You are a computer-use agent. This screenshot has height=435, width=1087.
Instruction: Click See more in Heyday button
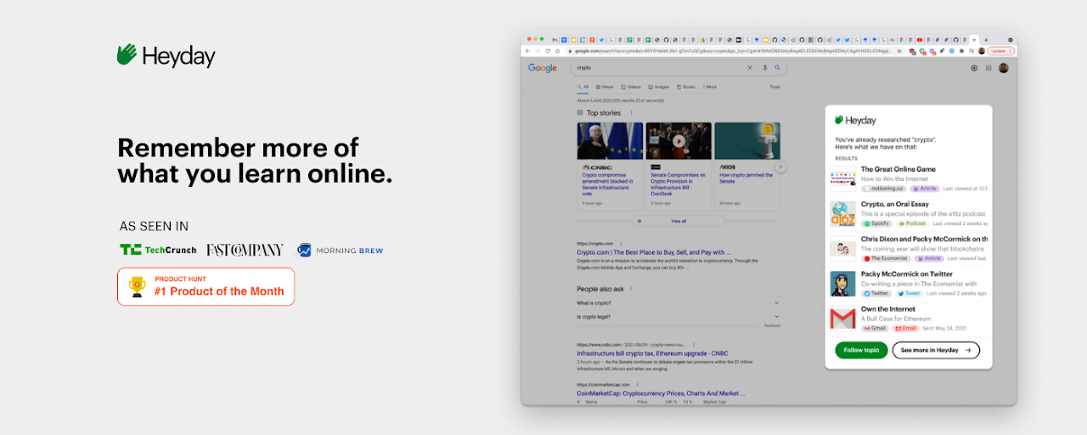[x=936, y=350]
